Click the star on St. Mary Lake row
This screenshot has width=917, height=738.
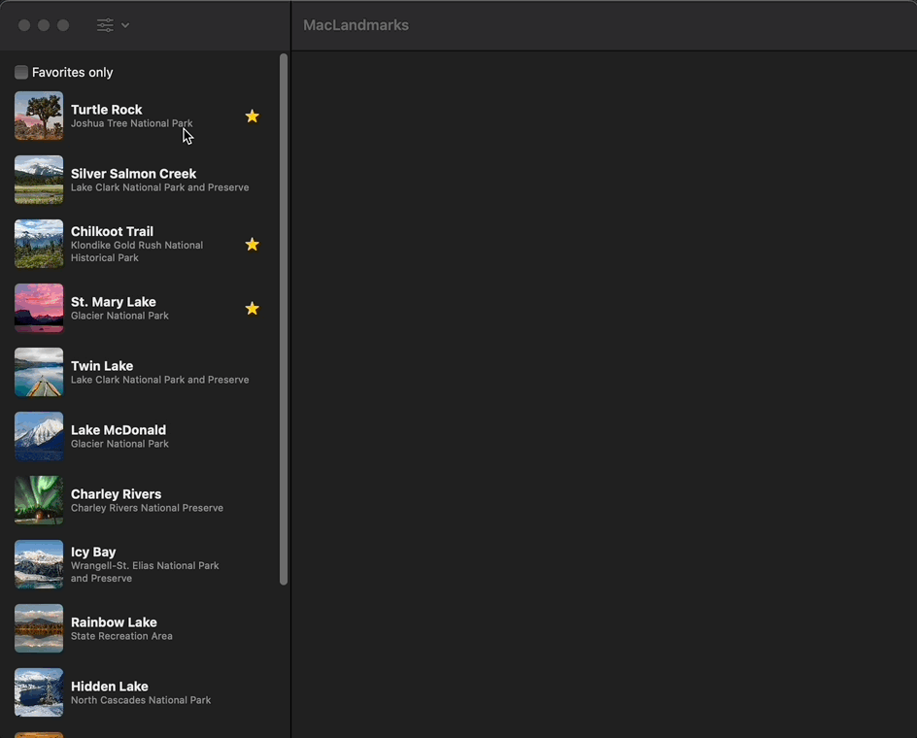click(252, 308)
